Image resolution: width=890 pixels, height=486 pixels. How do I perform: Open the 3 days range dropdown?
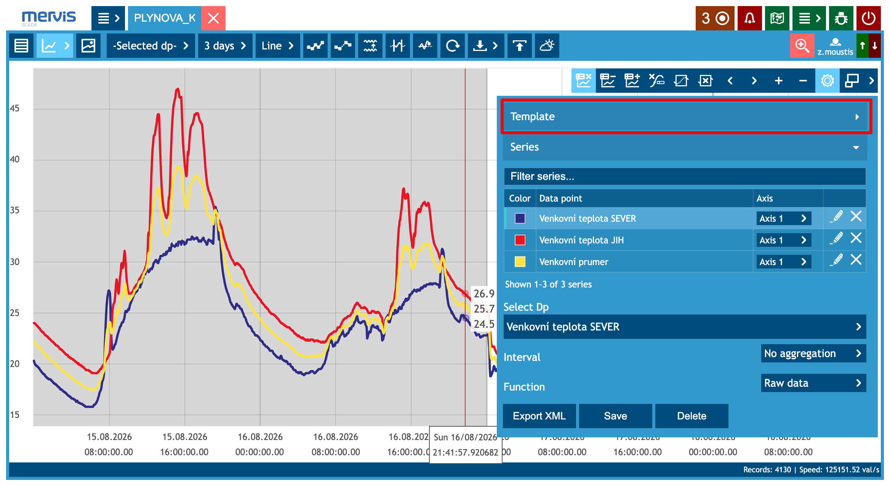pos(225,46)
